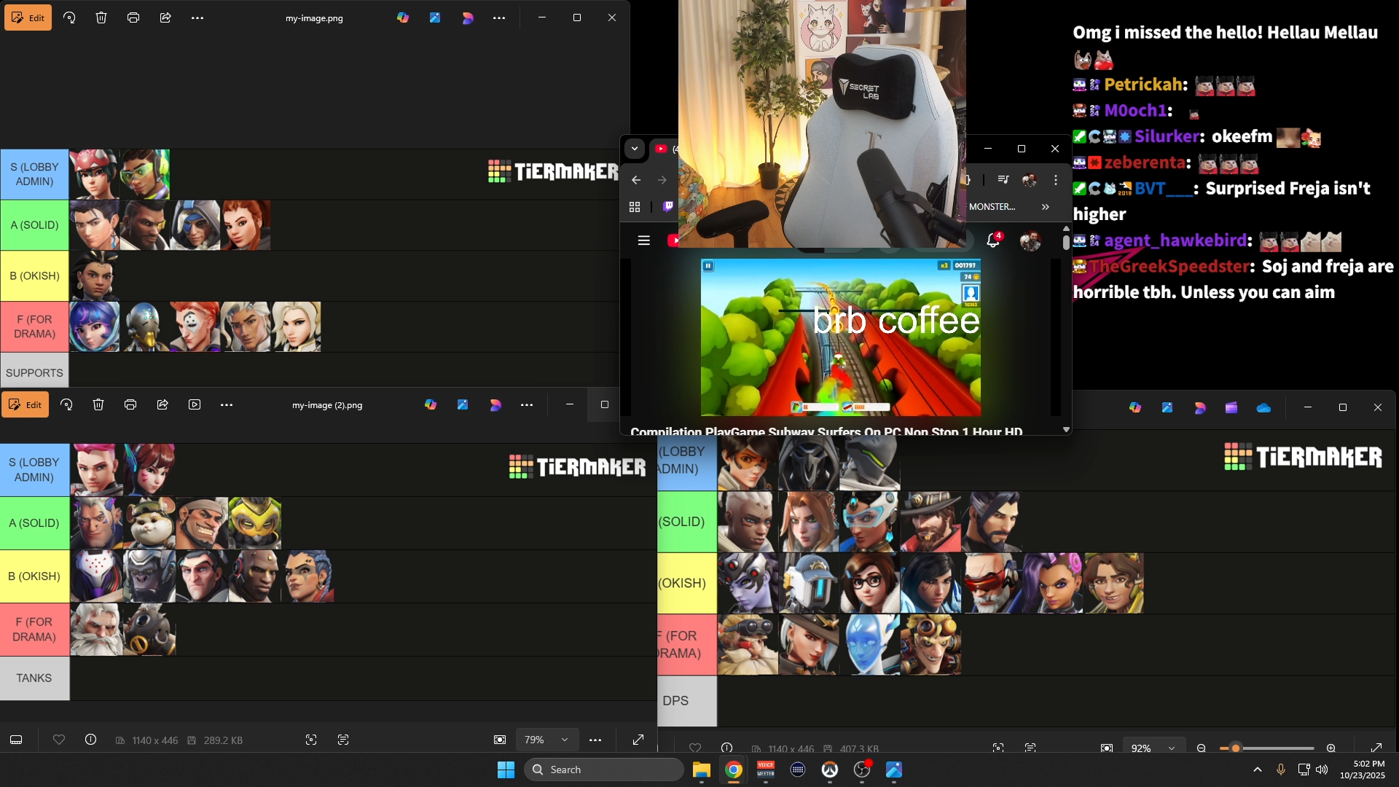
Task: Expand the 92% zoom dropdown
Action: click(1172, 748)
